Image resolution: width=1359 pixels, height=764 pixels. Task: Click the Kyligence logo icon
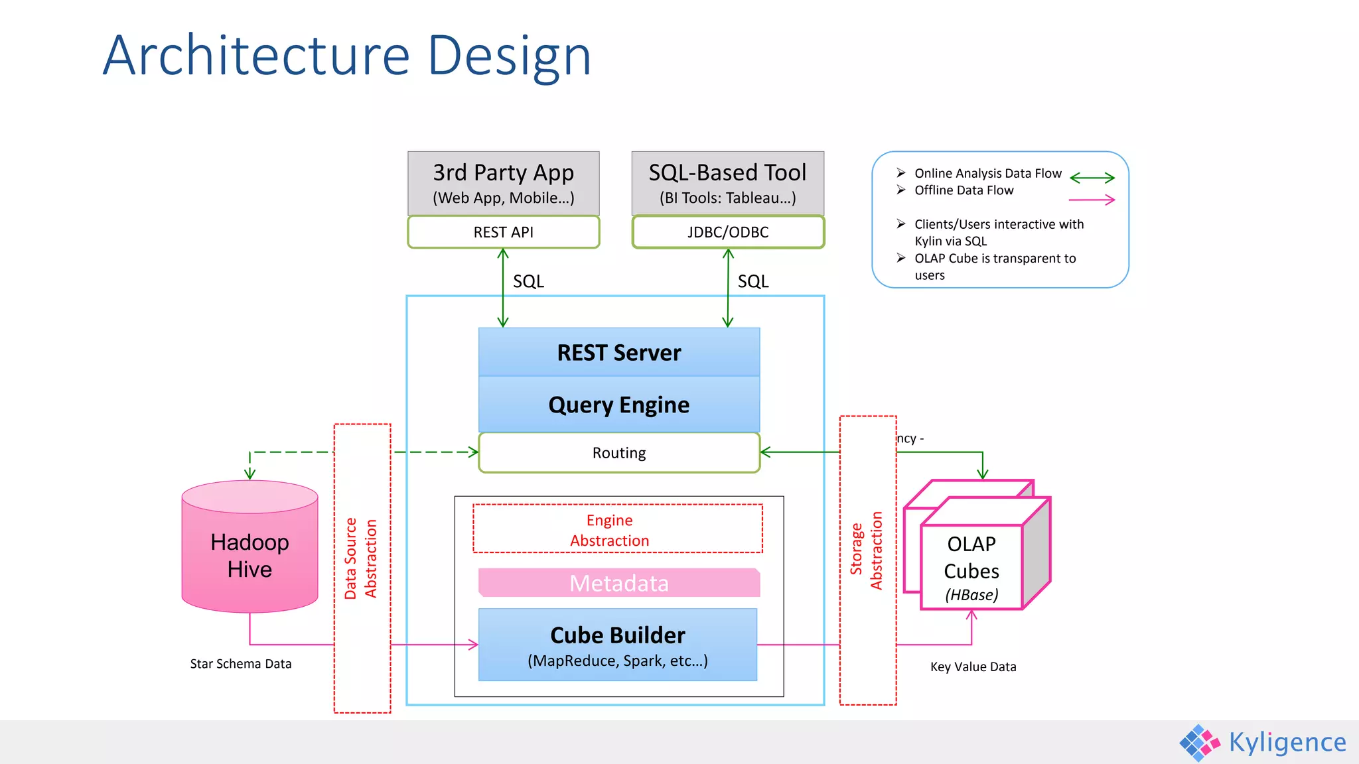pyautogui.click(x=1200, y=742)
